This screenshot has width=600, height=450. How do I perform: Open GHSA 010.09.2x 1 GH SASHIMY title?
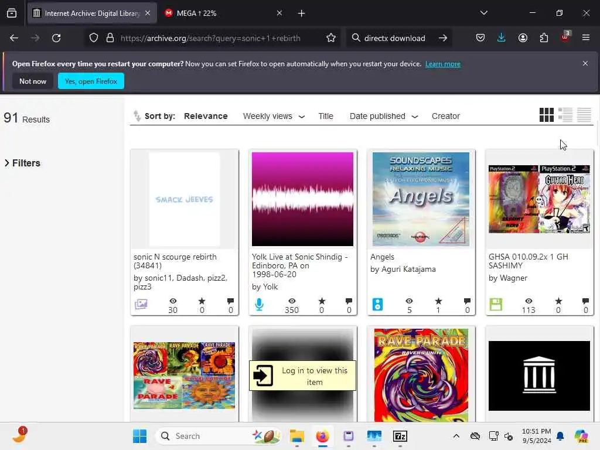point(529,261)
